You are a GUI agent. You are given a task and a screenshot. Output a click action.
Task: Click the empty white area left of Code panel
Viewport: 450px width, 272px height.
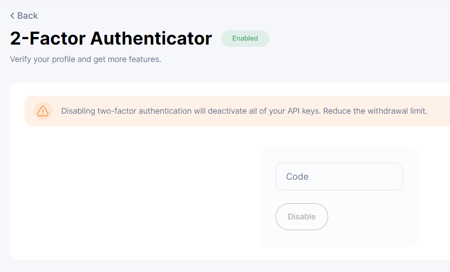[134, 196]
